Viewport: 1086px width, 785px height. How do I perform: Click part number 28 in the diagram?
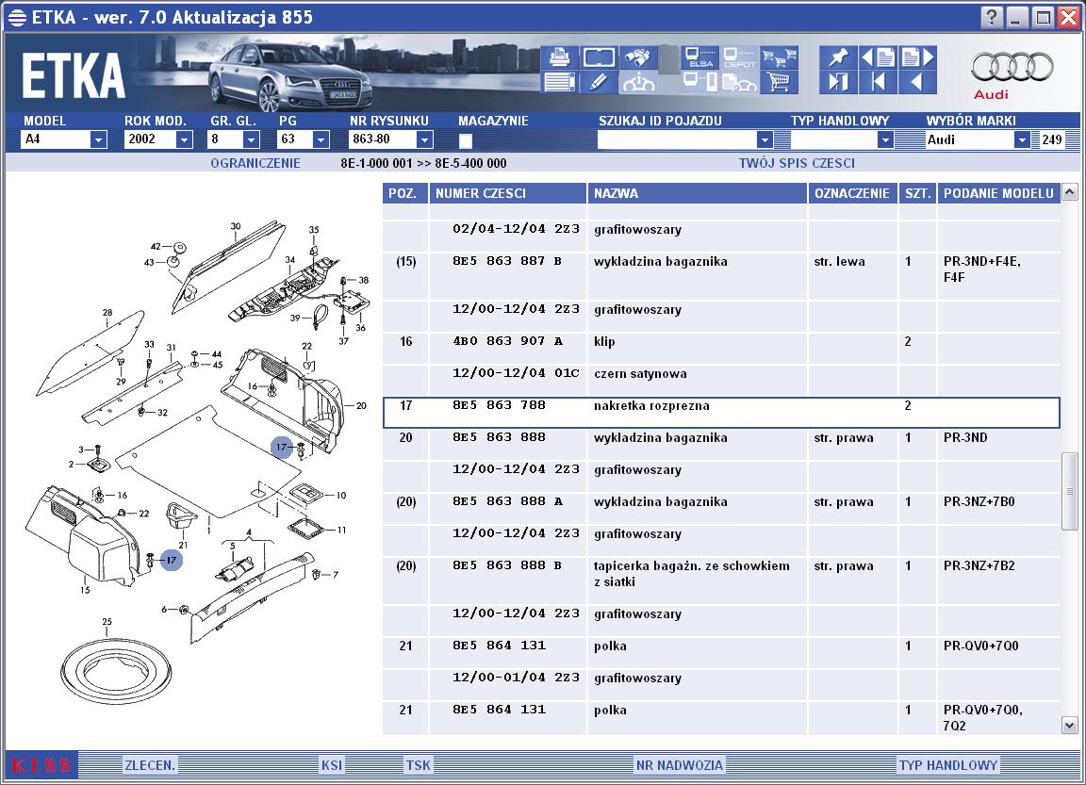coord(107,313)
